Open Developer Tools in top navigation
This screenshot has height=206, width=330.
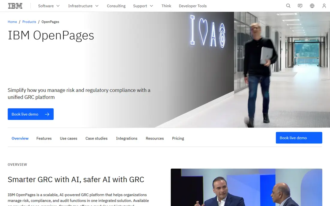(193, 6)
